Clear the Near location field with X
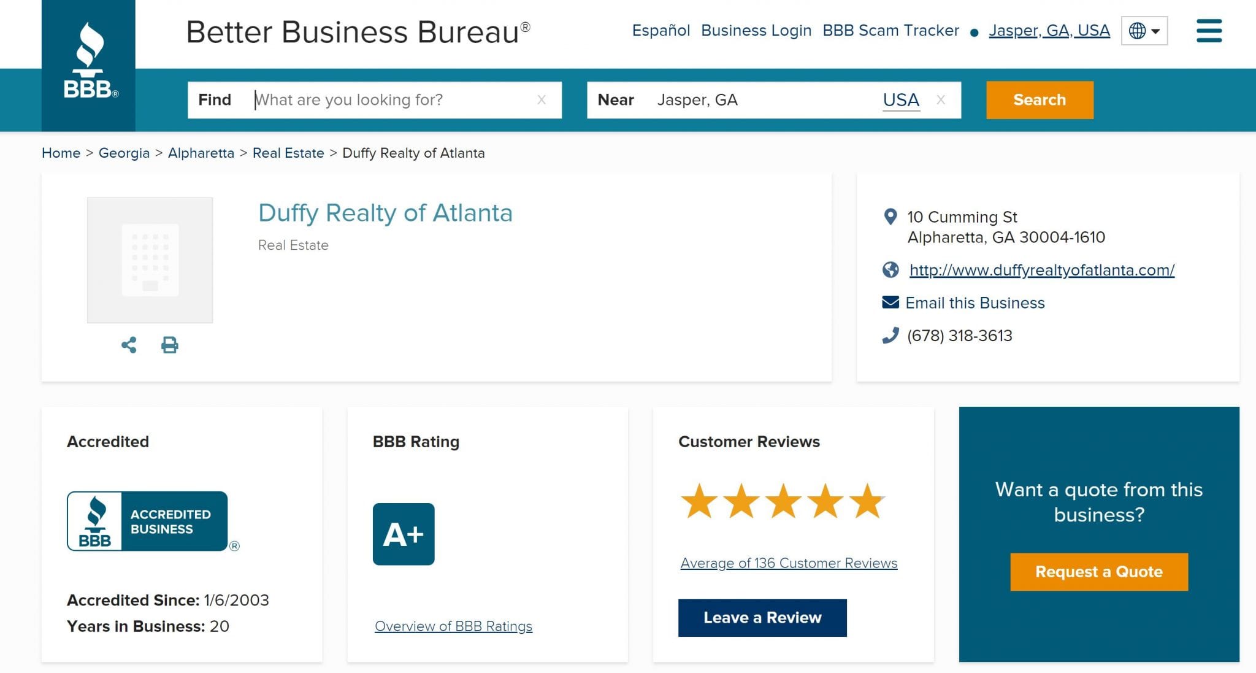This screenshot has width=1256, height=673. (x=940, y=100)
